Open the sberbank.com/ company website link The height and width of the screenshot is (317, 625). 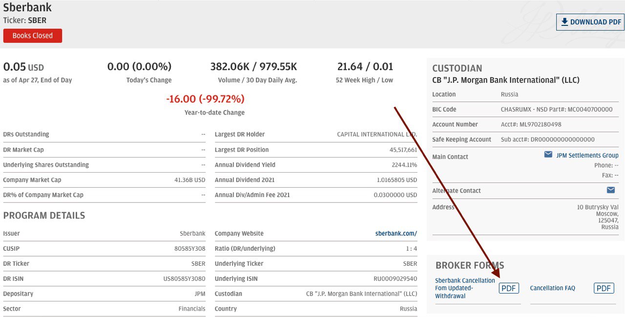(x=396, y=234)
